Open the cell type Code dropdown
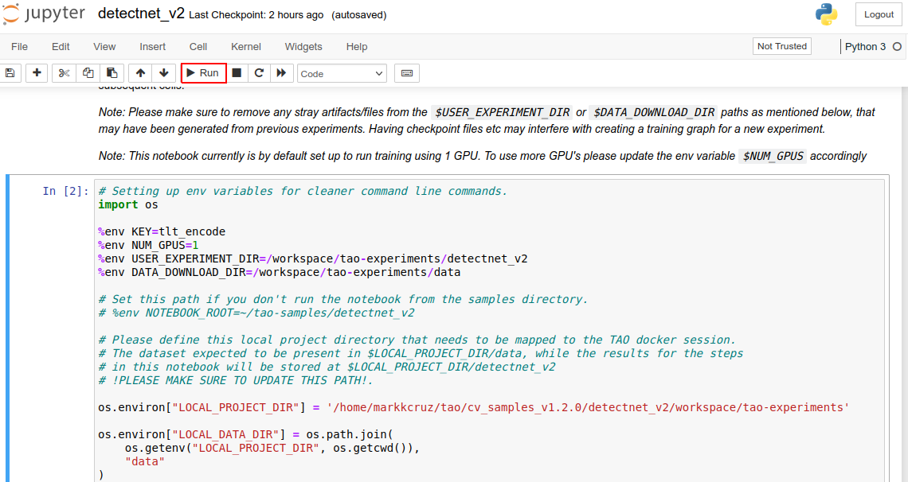 [x=342, y=73]
